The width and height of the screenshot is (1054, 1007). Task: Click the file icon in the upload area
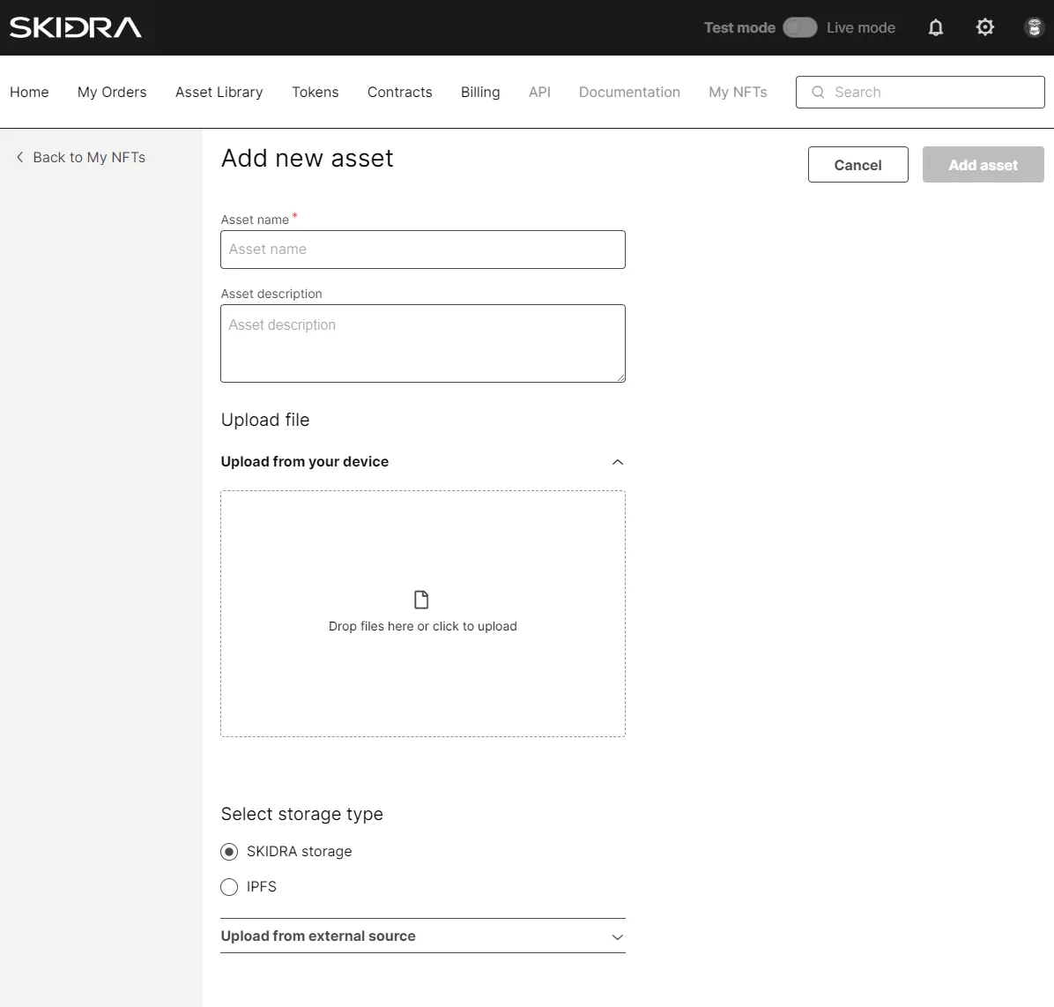pos(421,600)
